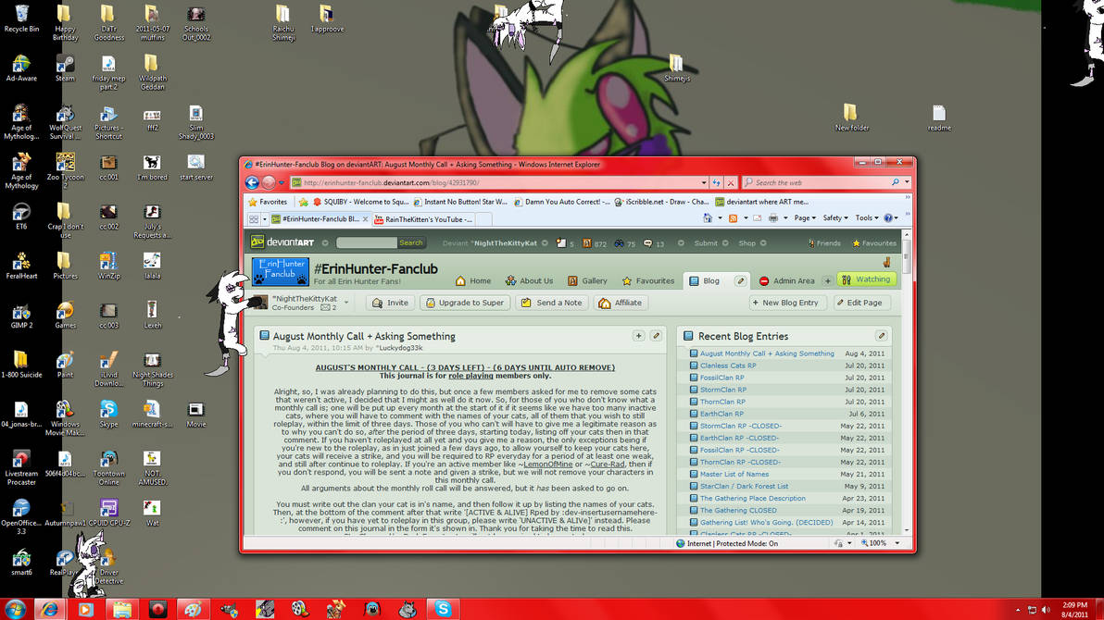The height and width of the screenshot is (620, 1104).
Task: Open the About Us tab
Action: 529,280
